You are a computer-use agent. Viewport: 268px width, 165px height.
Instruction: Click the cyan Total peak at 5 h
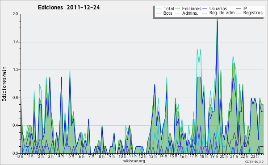point(70,70)
